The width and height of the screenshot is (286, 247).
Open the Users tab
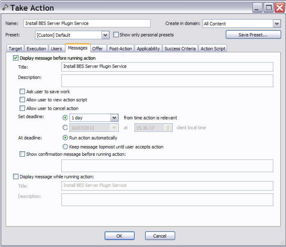[56, 49]
